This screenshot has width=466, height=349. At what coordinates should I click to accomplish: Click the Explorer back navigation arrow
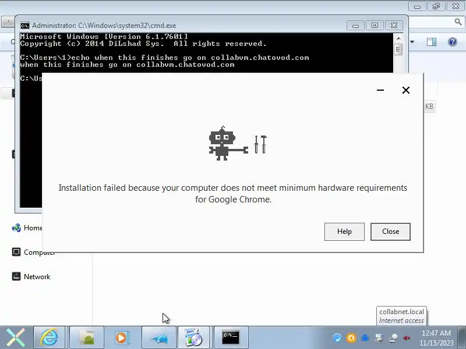tap(8, 22)
